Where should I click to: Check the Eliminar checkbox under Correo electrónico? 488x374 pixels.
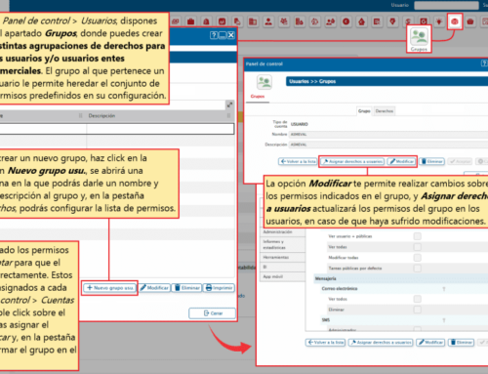418,310
